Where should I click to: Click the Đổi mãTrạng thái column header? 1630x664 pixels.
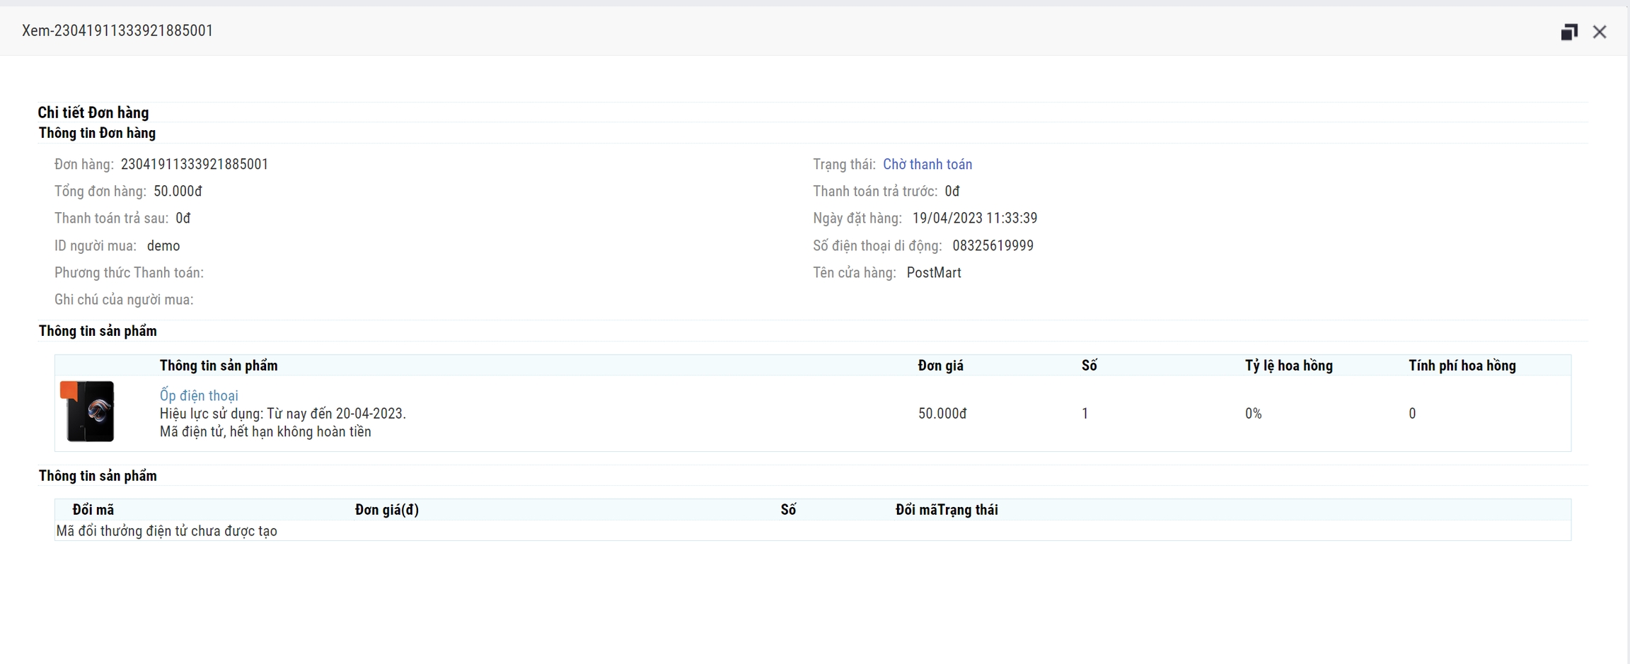[946, 510]
